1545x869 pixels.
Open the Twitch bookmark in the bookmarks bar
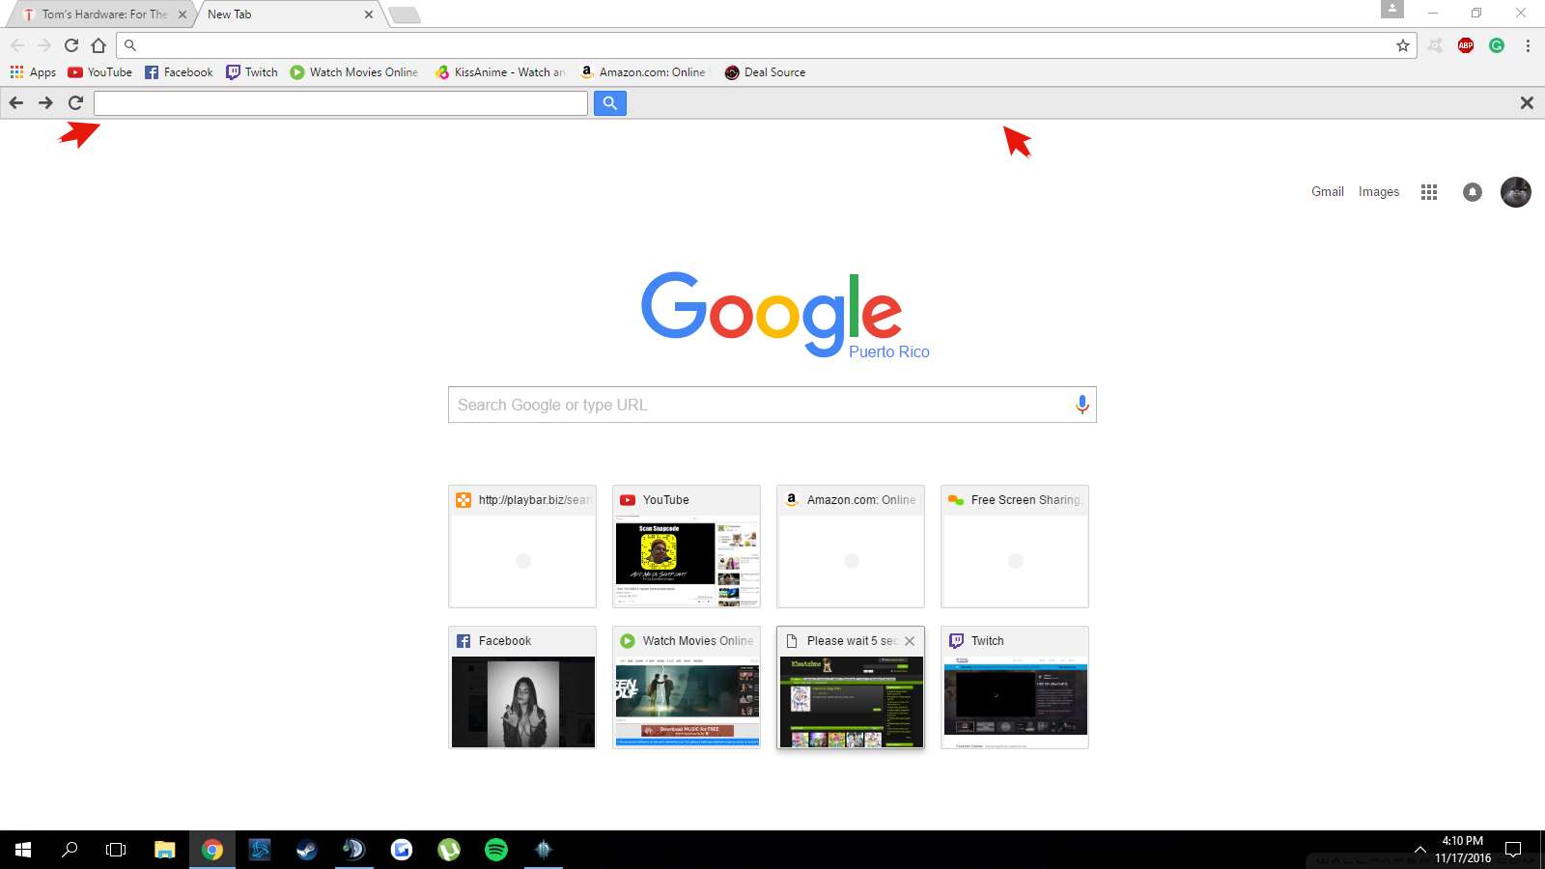coord(252,72)
